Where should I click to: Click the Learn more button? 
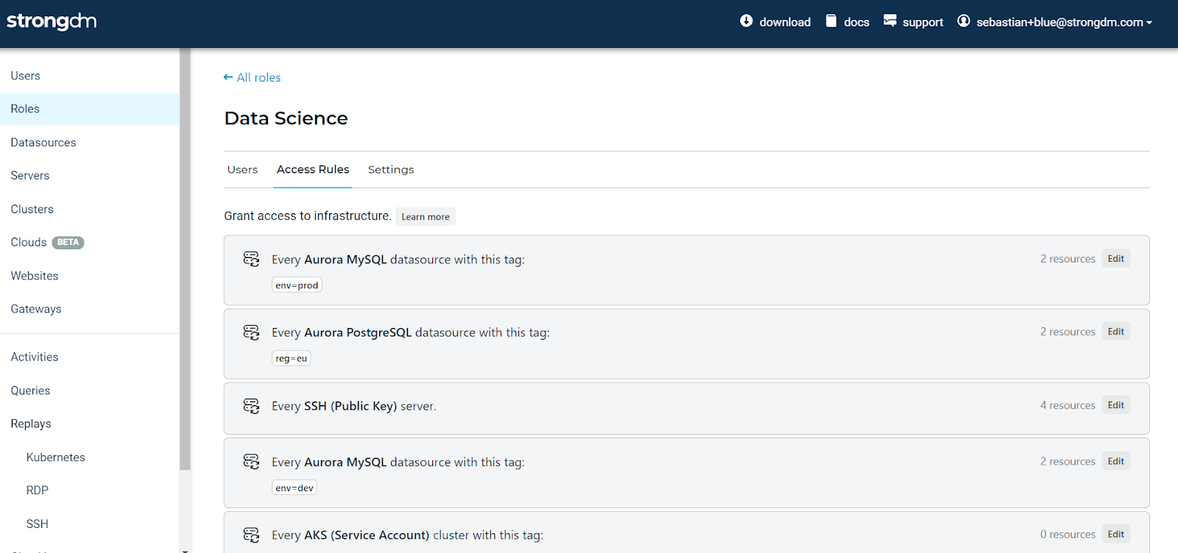[426, 216]
